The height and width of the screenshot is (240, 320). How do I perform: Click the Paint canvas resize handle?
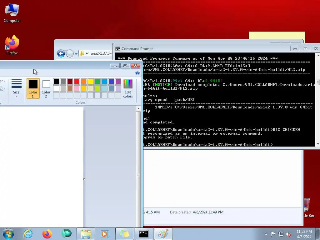[84, 179]
